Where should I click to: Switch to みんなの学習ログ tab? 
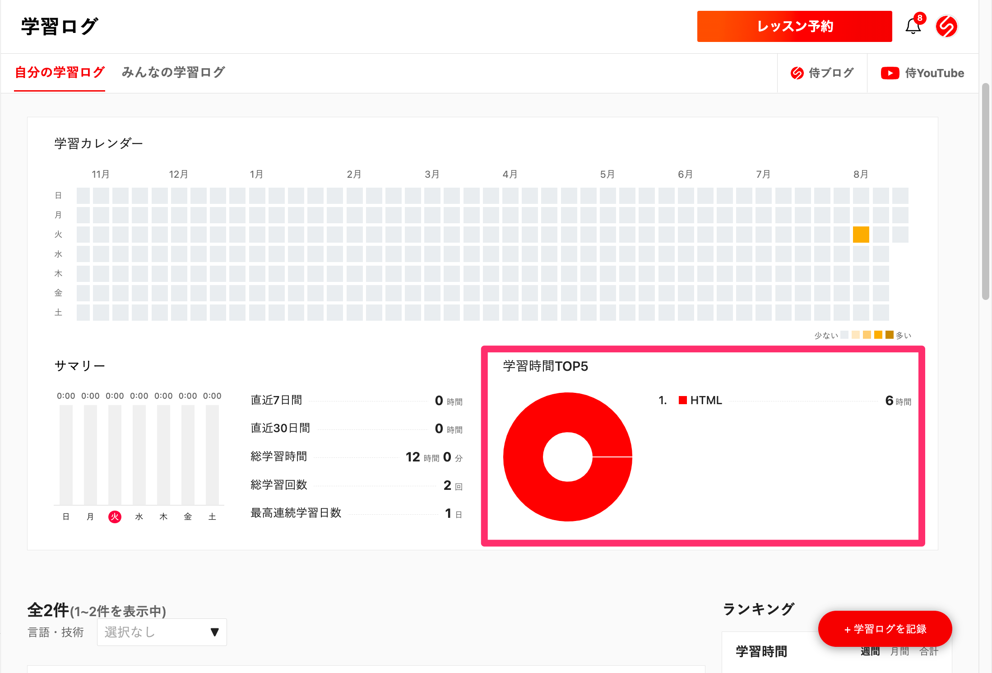coord(173,73)
